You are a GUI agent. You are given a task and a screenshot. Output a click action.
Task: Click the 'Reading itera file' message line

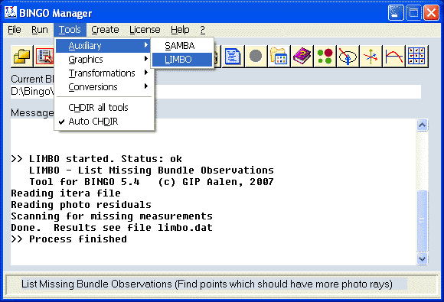(66, 193)
